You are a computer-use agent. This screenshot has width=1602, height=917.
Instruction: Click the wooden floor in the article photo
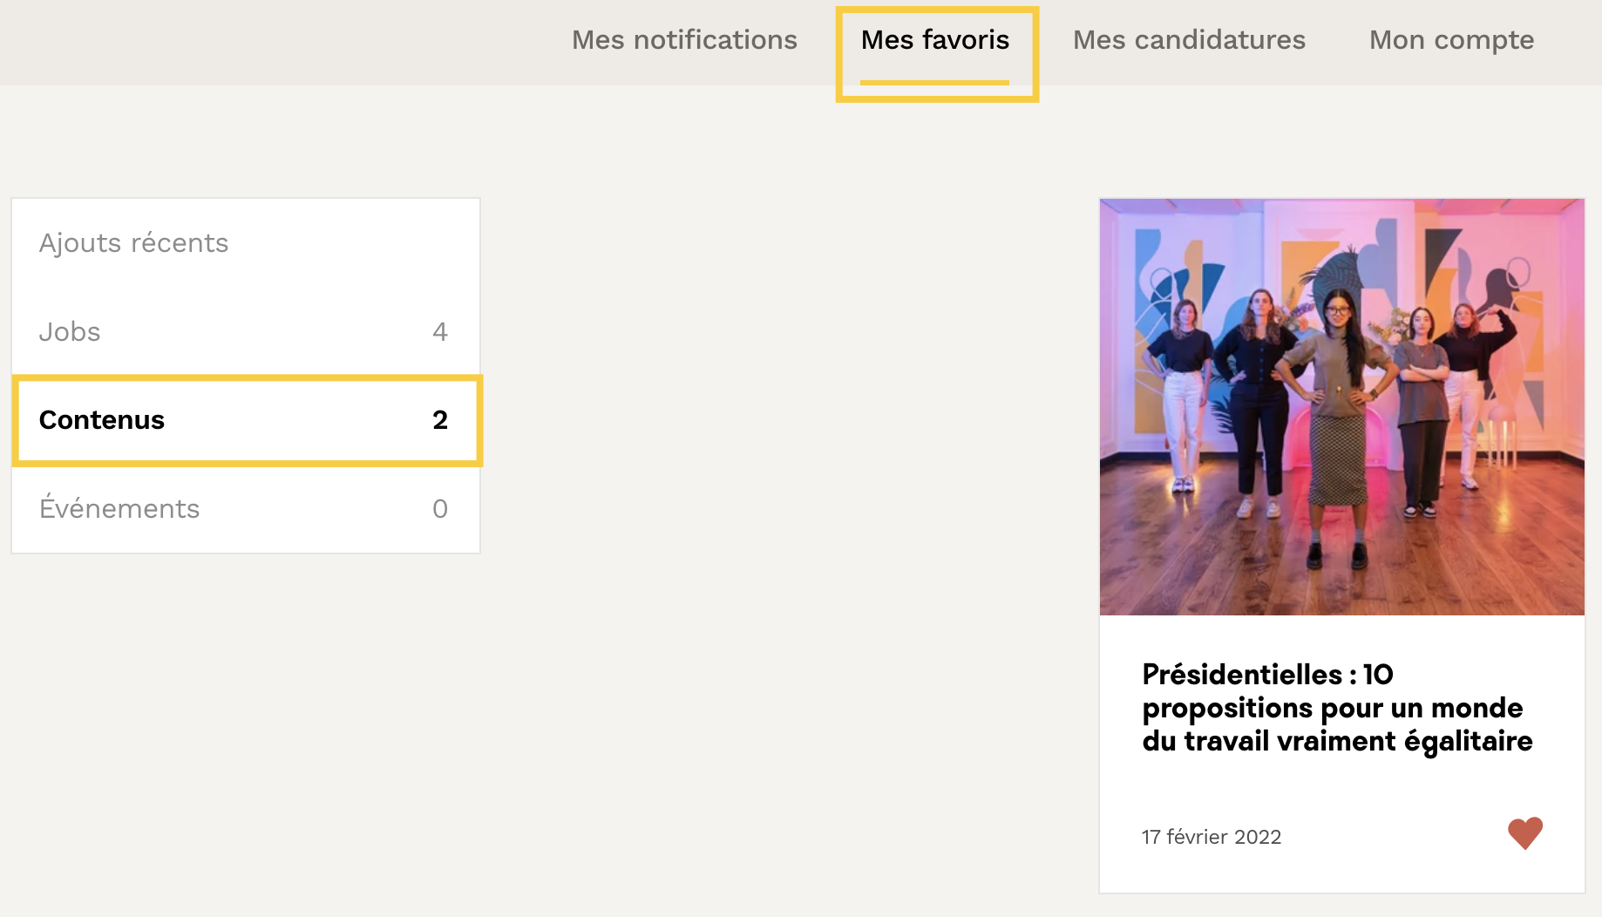point(1220,567)
